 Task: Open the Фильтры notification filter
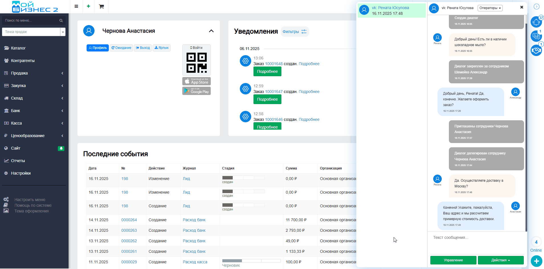295,32
